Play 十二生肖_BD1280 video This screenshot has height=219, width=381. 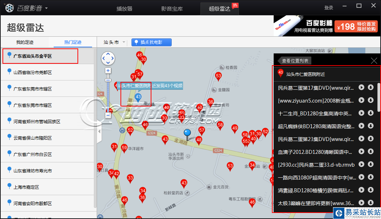[361, 113]
